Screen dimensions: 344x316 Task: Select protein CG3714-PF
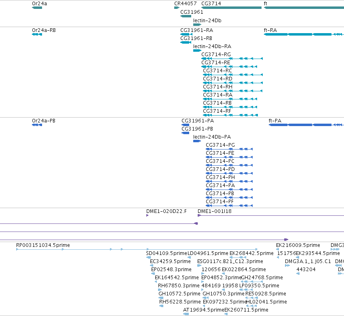pyautogui.click(x=229, y=206)
